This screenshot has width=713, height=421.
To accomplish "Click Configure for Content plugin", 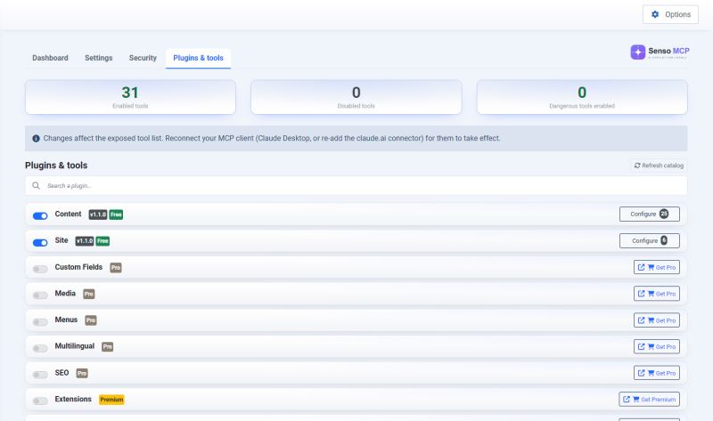I will coord(650,214).
